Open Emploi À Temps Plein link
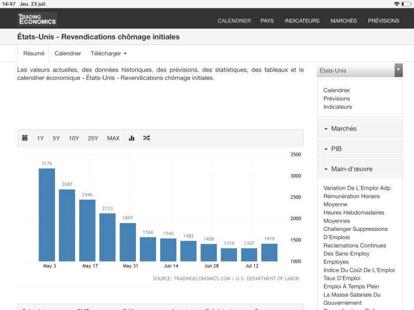 [x=352, y=286]
